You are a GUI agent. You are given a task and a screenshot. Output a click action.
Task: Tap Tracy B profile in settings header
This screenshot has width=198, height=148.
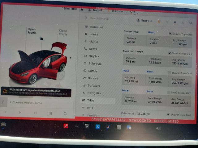pyautogui.click(x=144, y=21)
